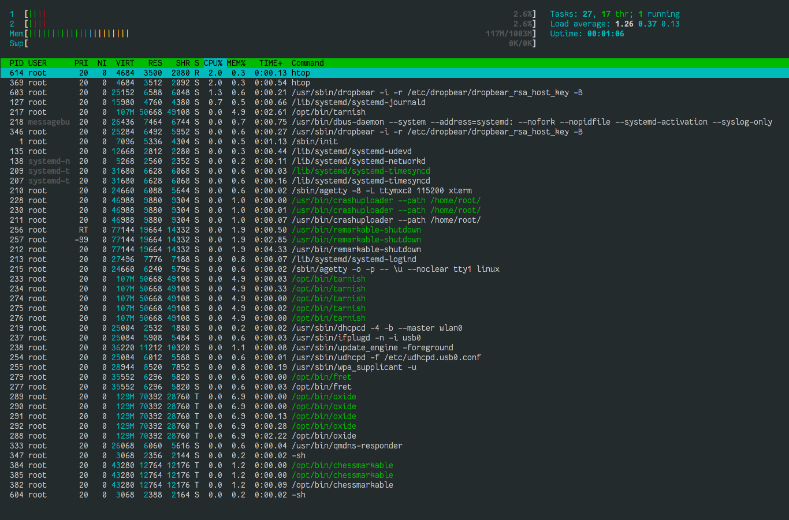Click the CPU 1 usage meter

coord(273,14)
